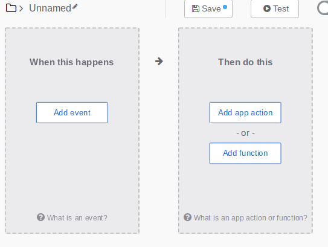Open 'What is an app action or function?' link
Image resolution: width=328 pixels, height=247 pixels.
point(251,218)
